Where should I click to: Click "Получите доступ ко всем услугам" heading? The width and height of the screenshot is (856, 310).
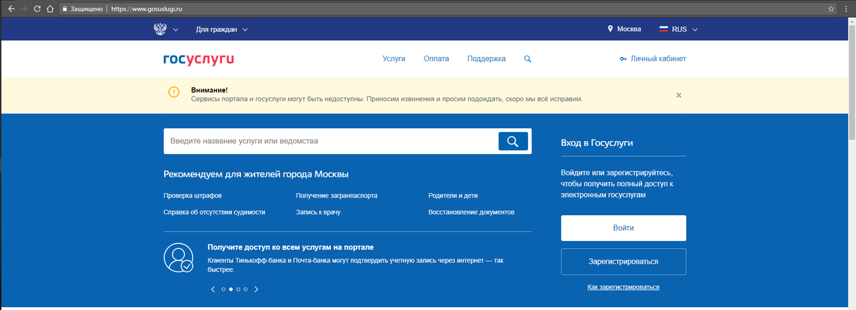(x=291, y=247)
